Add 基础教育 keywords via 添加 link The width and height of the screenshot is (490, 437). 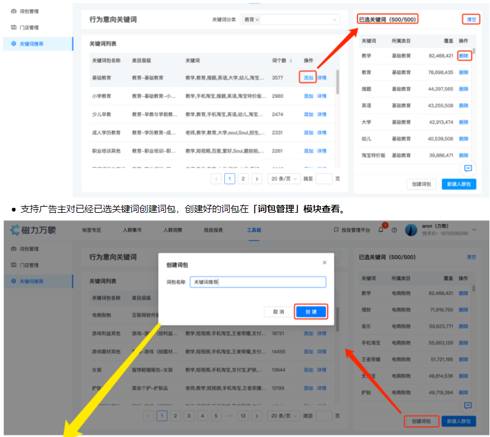[x=308, y=78]
